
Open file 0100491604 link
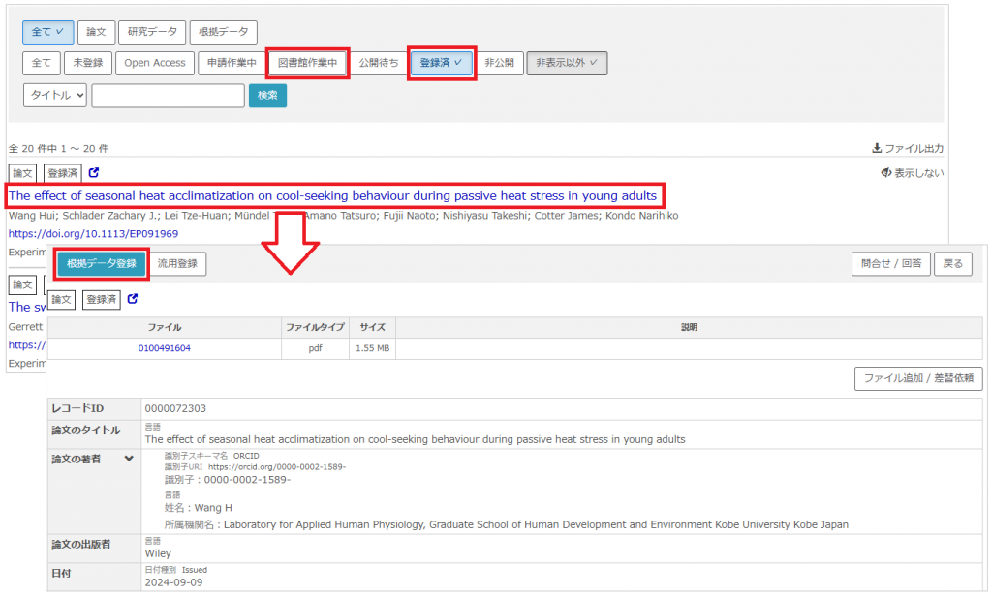pyautogui.click(x=165, y=348)
